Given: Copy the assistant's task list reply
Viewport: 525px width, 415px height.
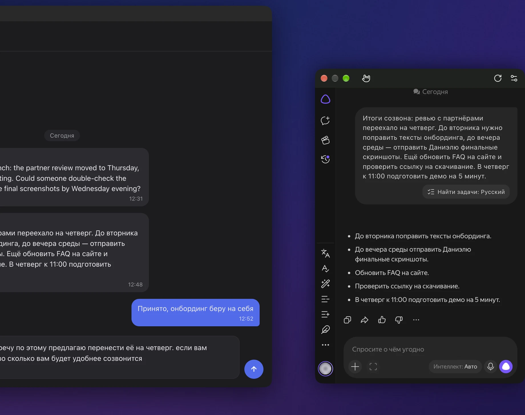Looking at the screenshot, I should click(347, 320).
